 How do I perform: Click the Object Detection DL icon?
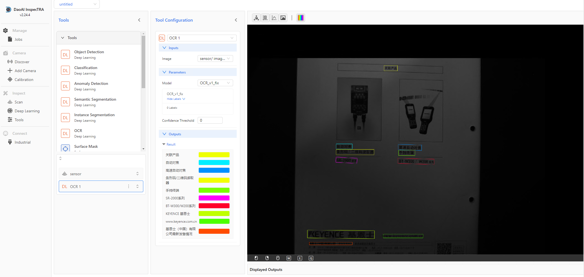point(65,55)
